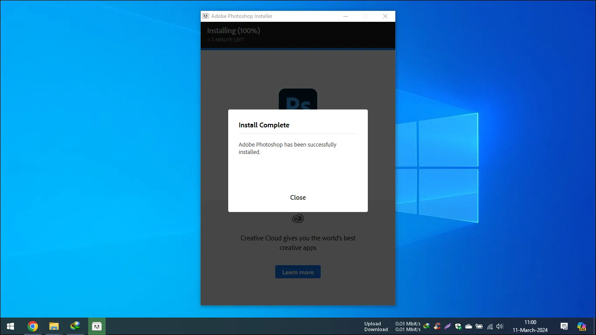Screen dimensions: 596x335
Task: Open the Wi-Fi network flyout
Action: click(x=490, y=326)
